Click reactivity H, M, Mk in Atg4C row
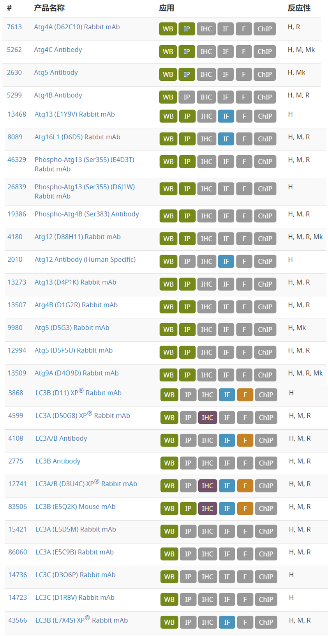Image resolution: width=328 pixels, height=636 pixels. [x=301, y=50]
